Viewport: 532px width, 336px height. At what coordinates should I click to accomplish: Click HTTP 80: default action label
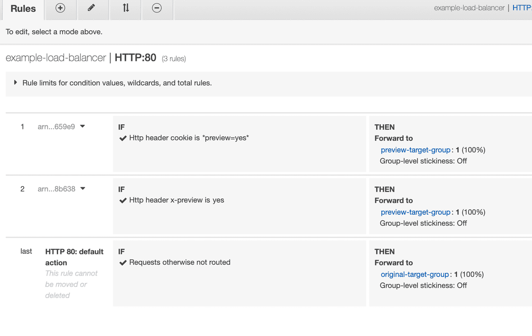[x=74, y=257]
